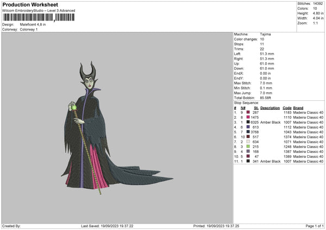Screen dimensions: 326x230
Task: Click the Stop Sequence label
Action: [x=246, y=103]
